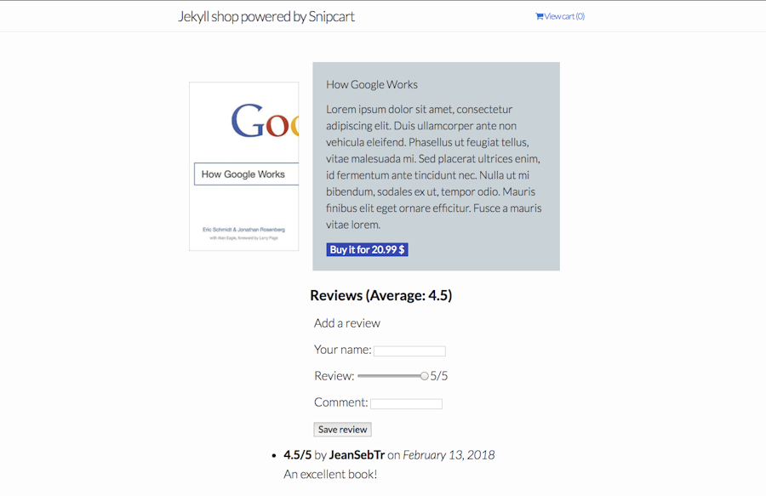Click the Add a review form title
The height and width of the screenshot is (496, 766).
pyautogui.click(x=347, y=323)
